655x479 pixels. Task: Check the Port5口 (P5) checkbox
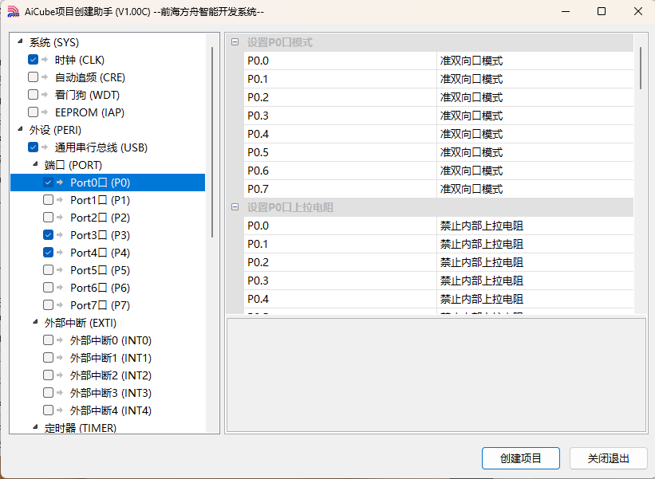(48, 270)
